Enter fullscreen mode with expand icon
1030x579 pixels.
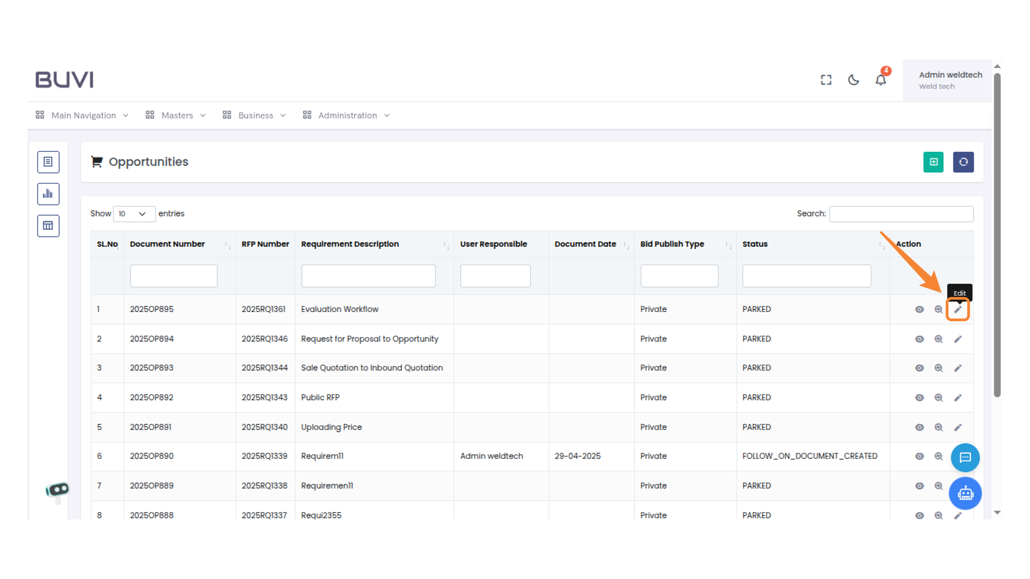[x=826, y=80]
